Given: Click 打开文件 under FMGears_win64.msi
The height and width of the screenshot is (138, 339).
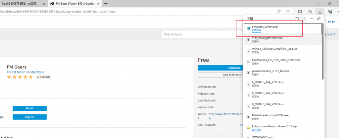Looking at the screenshot, I should [x=257, y=31].
